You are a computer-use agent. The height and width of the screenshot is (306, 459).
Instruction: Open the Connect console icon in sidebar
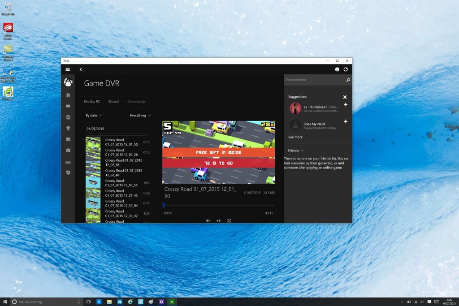click(x=68, y=162)
